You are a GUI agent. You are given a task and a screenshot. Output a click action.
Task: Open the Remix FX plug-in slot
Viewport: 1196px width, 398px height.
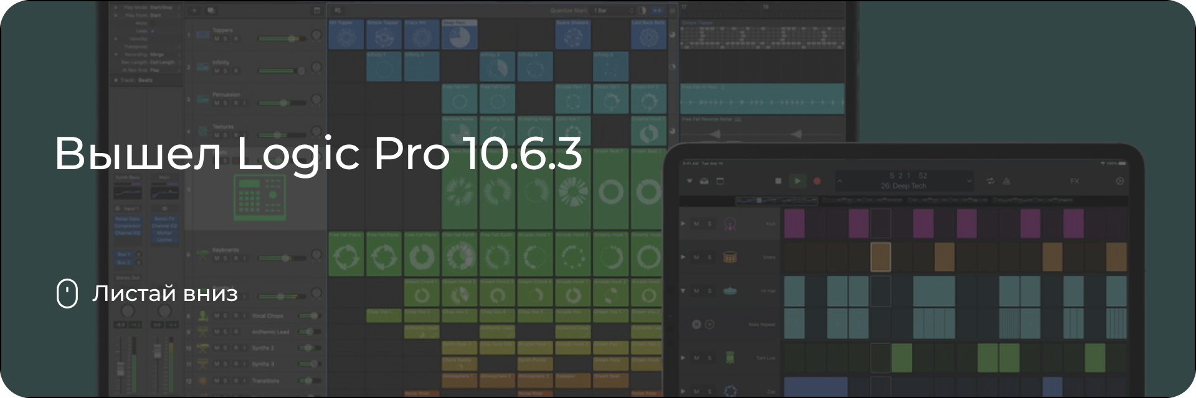164,219
